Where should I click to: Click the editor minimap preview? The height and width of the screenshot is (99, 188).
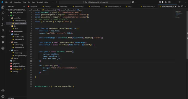pos(179,14)
